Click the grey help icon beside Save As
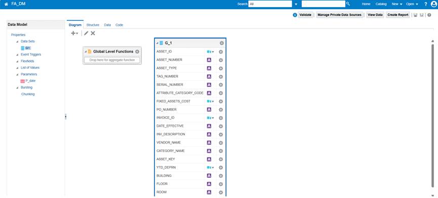This screenshot has width=438, height=198. click(x=429, y=15)
